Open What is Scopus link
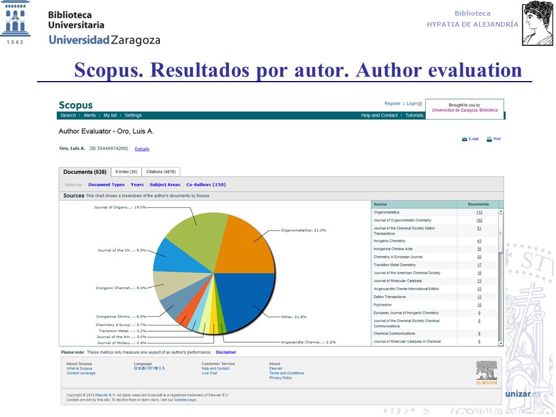Viewport: 556px width, 417px height. [x=79, y=369]
